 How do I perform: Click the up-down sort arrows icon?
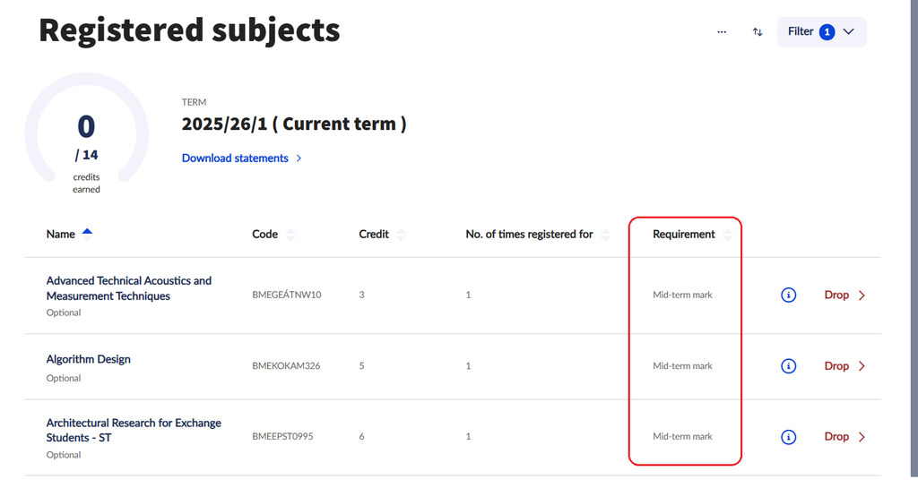click(x=758, y=32)
